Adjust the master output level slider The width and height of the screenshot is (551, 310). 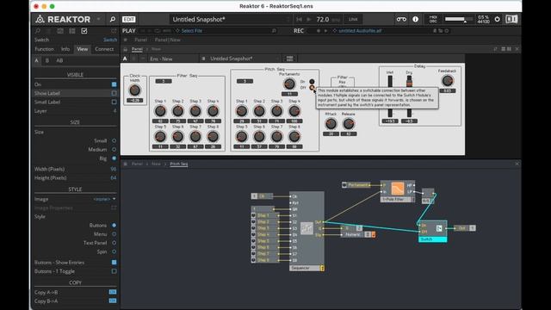click(x=458, y=19)
